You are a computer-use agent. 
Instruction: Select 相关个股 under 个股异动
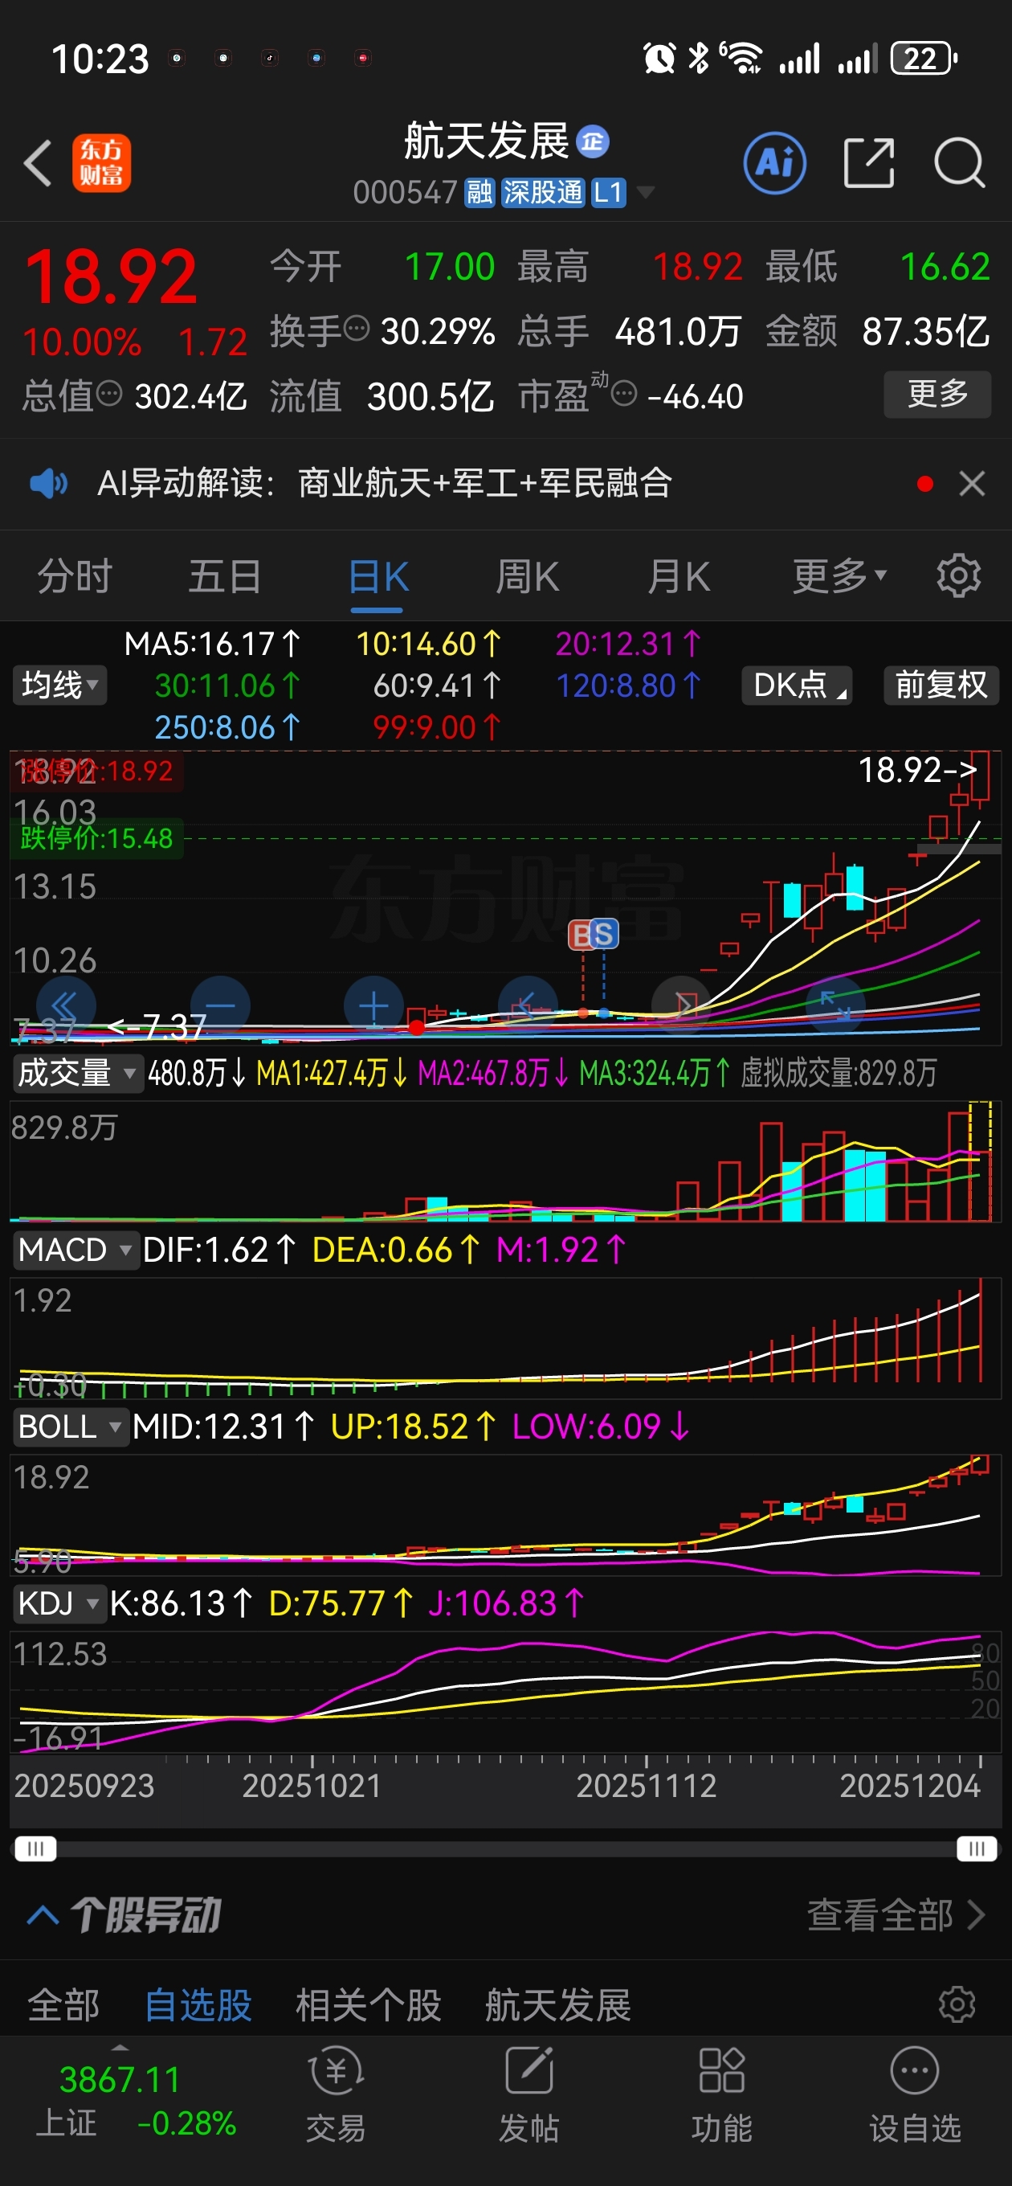tap(368, 2005)
